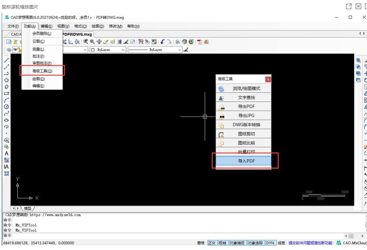367x250 pixels.
Task: Open the 帮助(H) menu
Action: pos(133,26)
